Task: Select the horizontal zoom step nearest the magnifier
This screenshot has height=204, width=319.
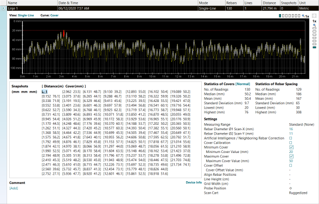Action: [x=299, y=16]
